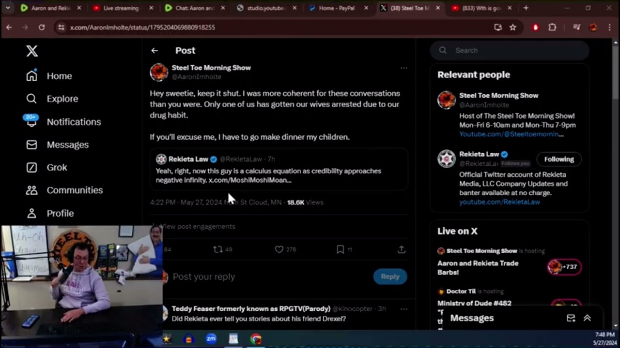The image size is (620, 348).
Task: Open the browser extensions puzzle icon
Action: coord(552,28)
